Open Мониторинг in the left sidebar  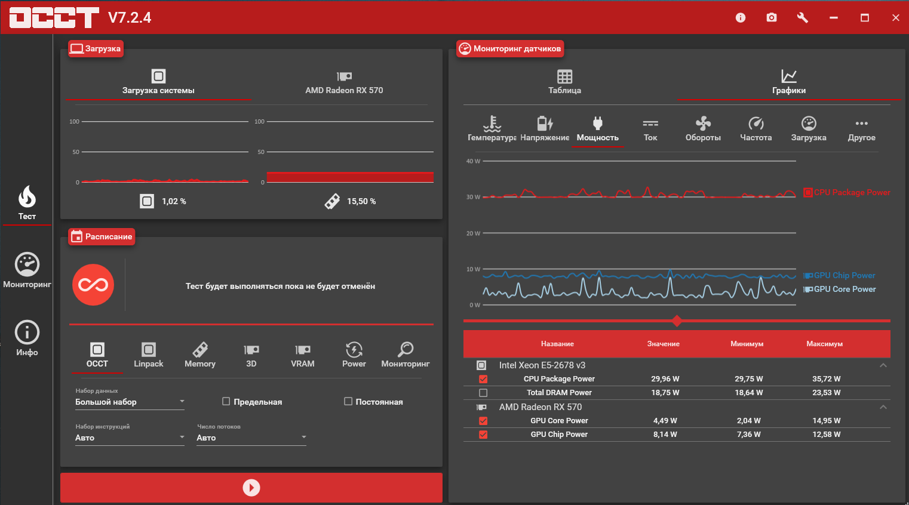pos(27,270)
